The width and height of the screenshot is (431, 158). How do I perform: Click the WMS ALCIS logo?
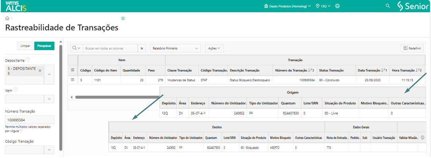tap(16, 6)
